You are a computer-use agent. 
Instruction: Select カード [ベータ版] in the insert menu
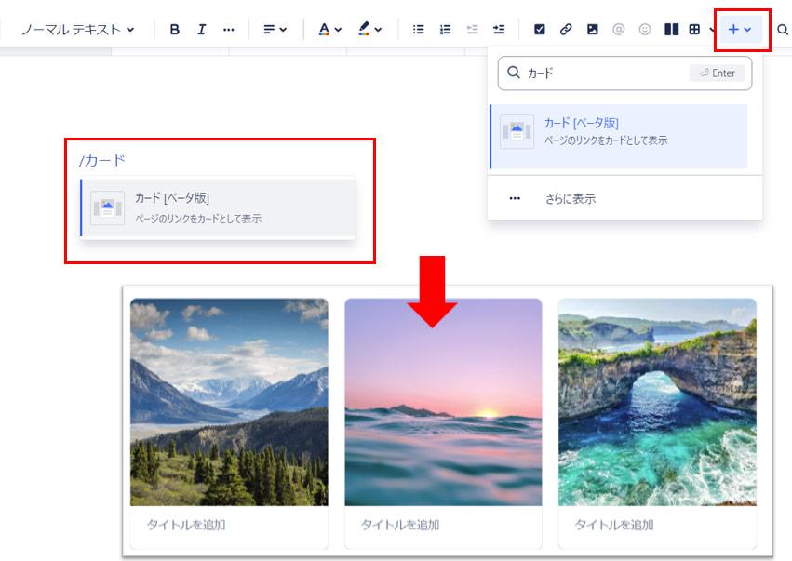pos(619,137)
